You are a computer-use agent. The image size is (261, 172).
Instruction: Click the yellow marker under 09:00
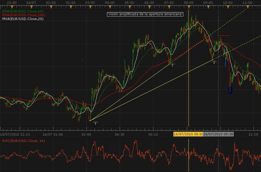[x=209, y=7]
